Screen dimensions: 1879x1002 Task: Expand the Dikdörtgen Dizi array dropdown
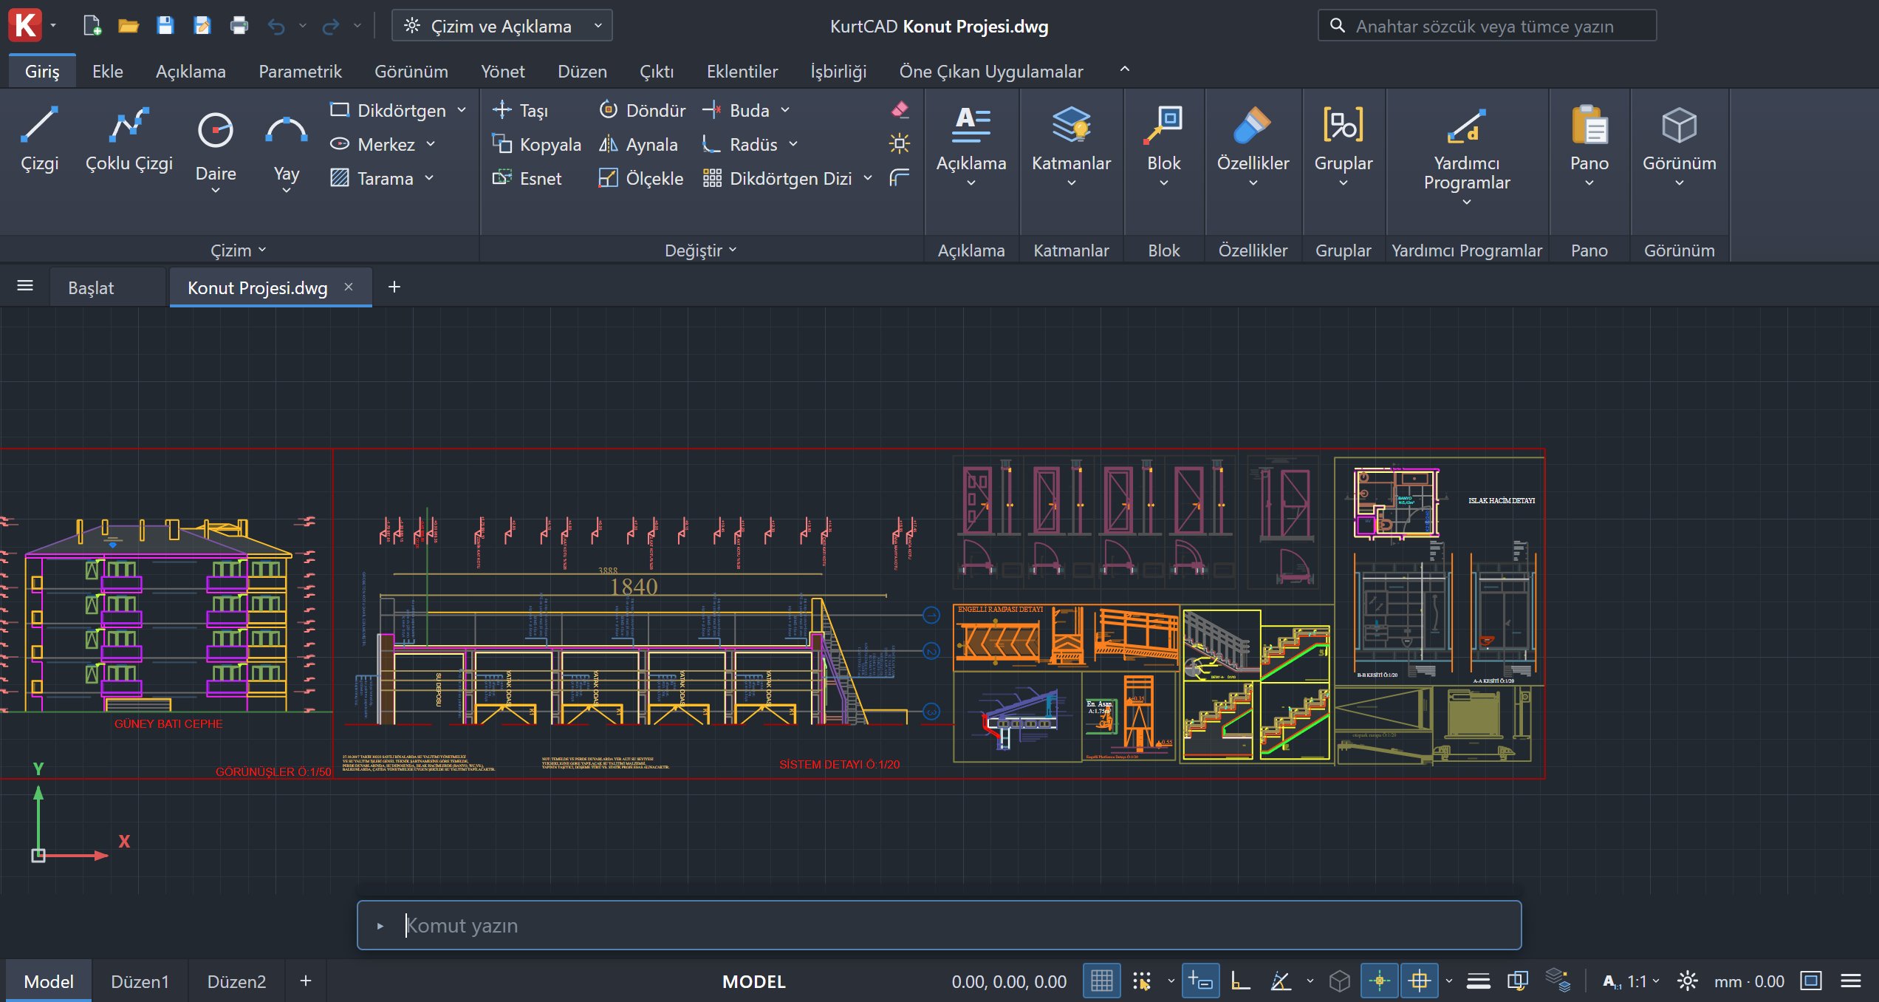pyautogui.click(x=868, y=178)
